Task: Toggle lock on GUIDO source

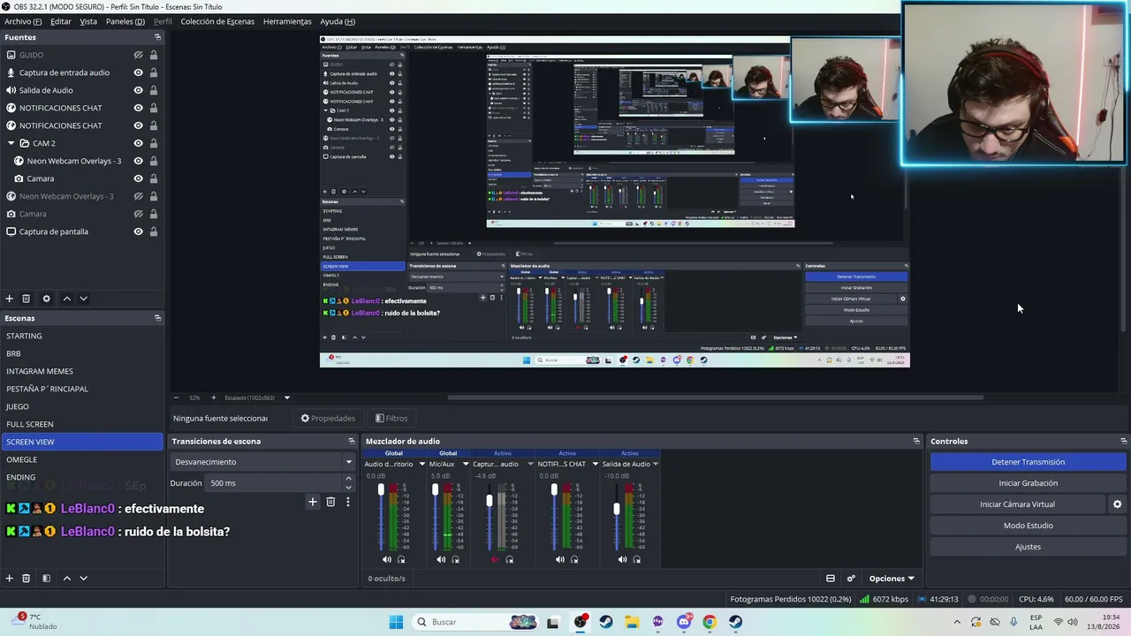Action: click(x=154, y=55)
